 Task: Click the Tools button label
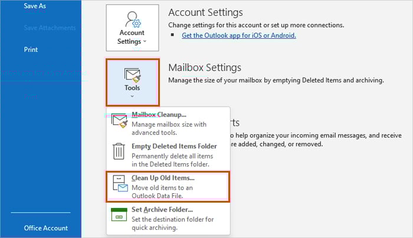coord(132,88)
